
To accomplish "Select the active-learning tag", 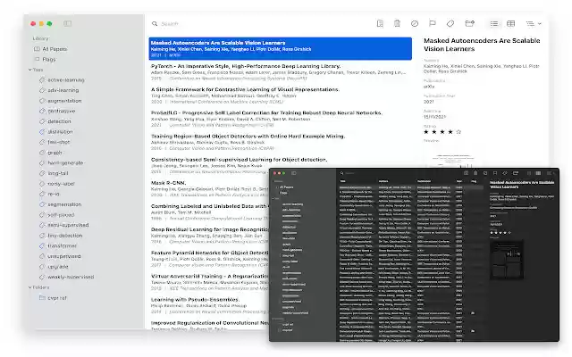I will tap(66, 79).
